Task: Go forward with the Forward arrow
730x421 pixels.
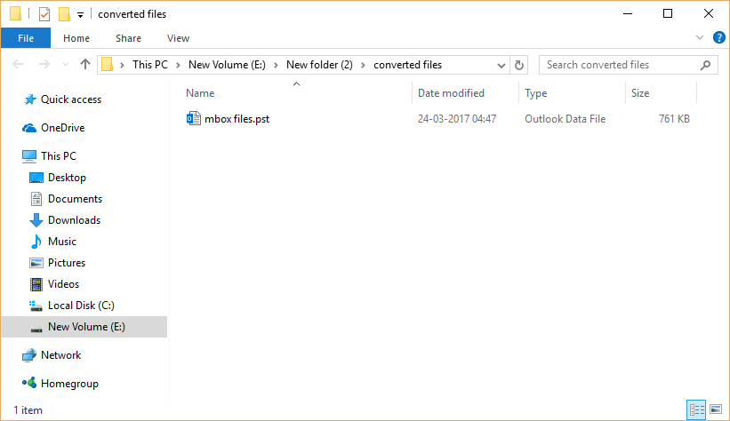Action: [x=44, y=64]
